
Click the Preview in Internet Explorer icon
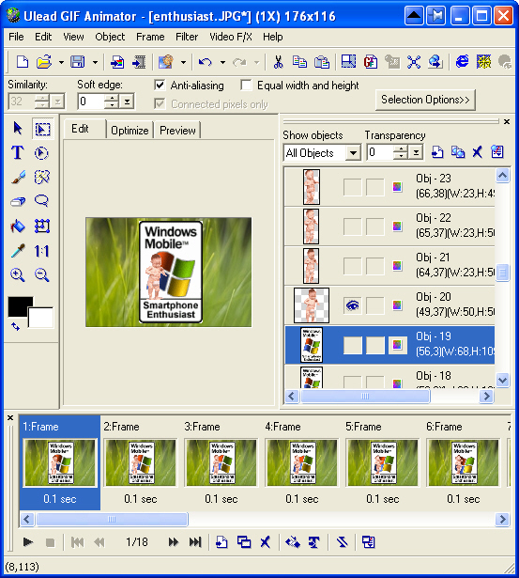click(x=462, y=61)
